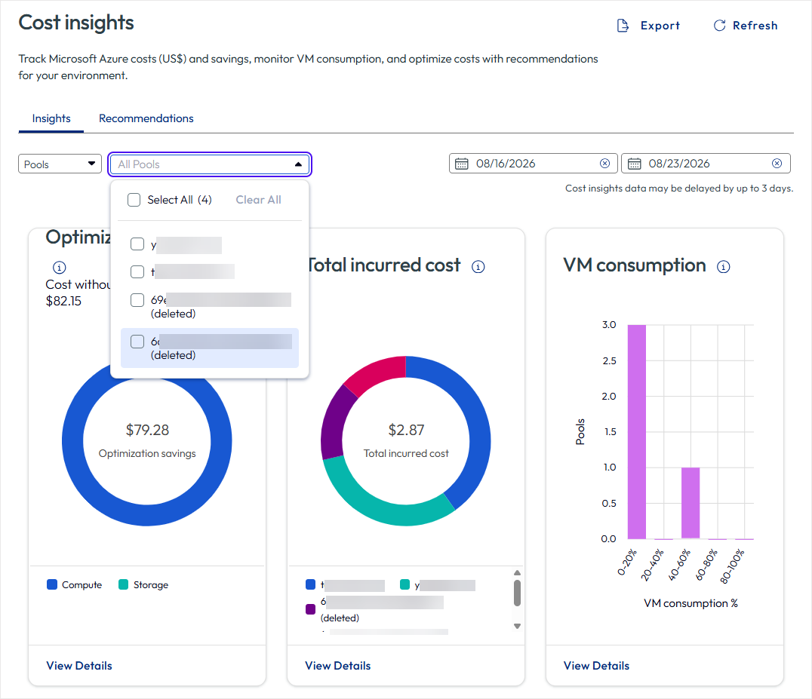This screenshot has height=699, width=812.
Task: Click teal legend swatch for pool 'y'
Action: [405, 584]
